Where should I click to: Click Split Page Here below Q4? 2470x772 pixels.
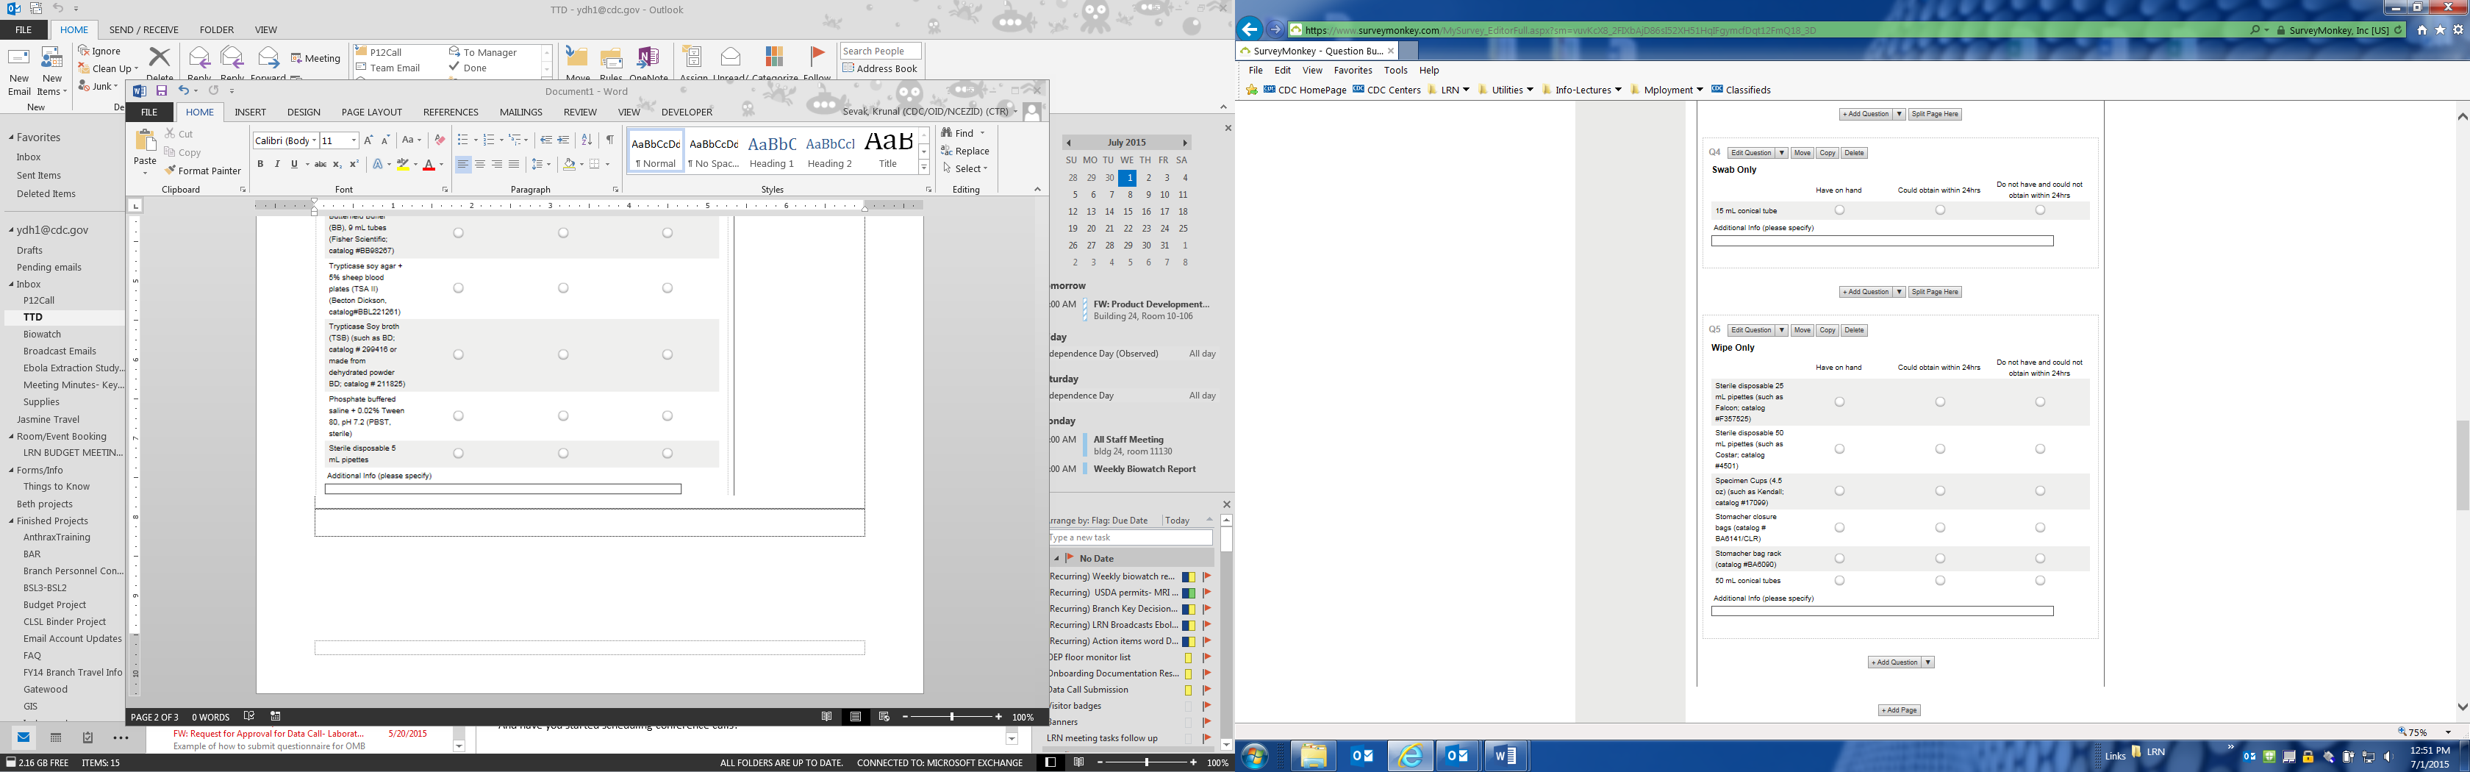tap(1935, 292)
